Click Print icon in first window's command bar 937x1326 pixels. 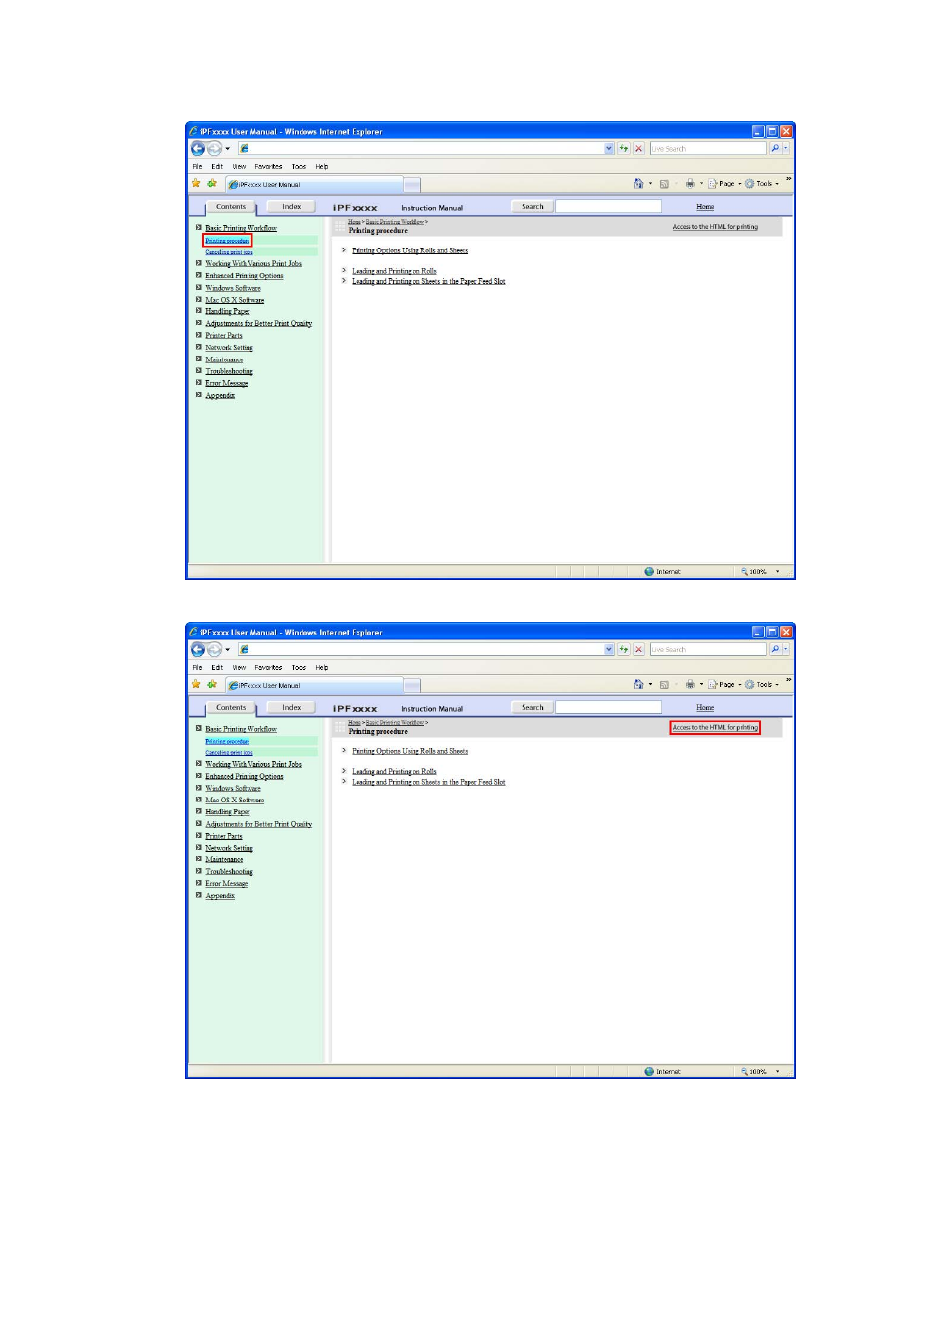click(689, 184)
